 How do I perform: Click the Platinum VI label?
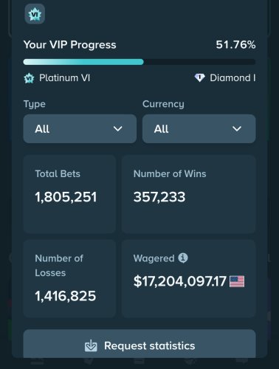(64, 78)
